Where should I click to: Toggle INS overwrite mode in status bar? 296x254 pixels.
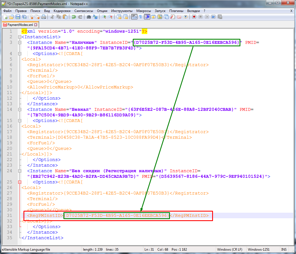click(284, 249)
